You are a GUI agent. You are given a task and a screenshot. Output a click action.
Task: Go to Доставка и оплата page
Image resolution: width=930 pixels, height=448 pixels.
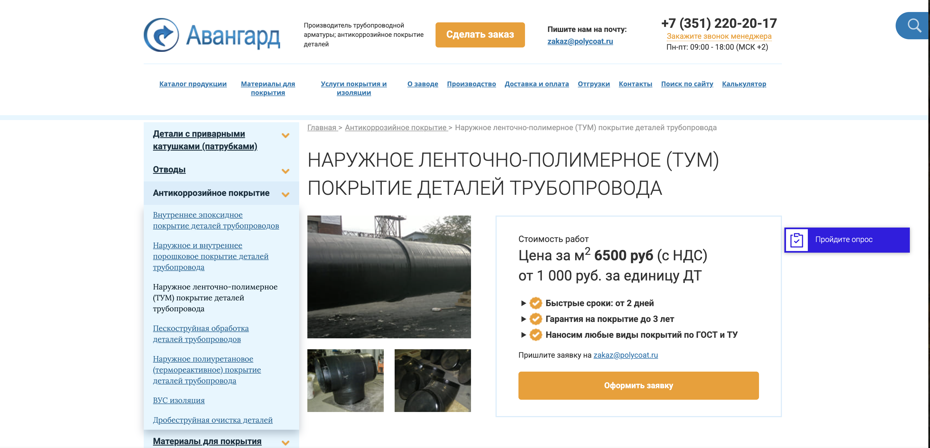pos(536,84)
